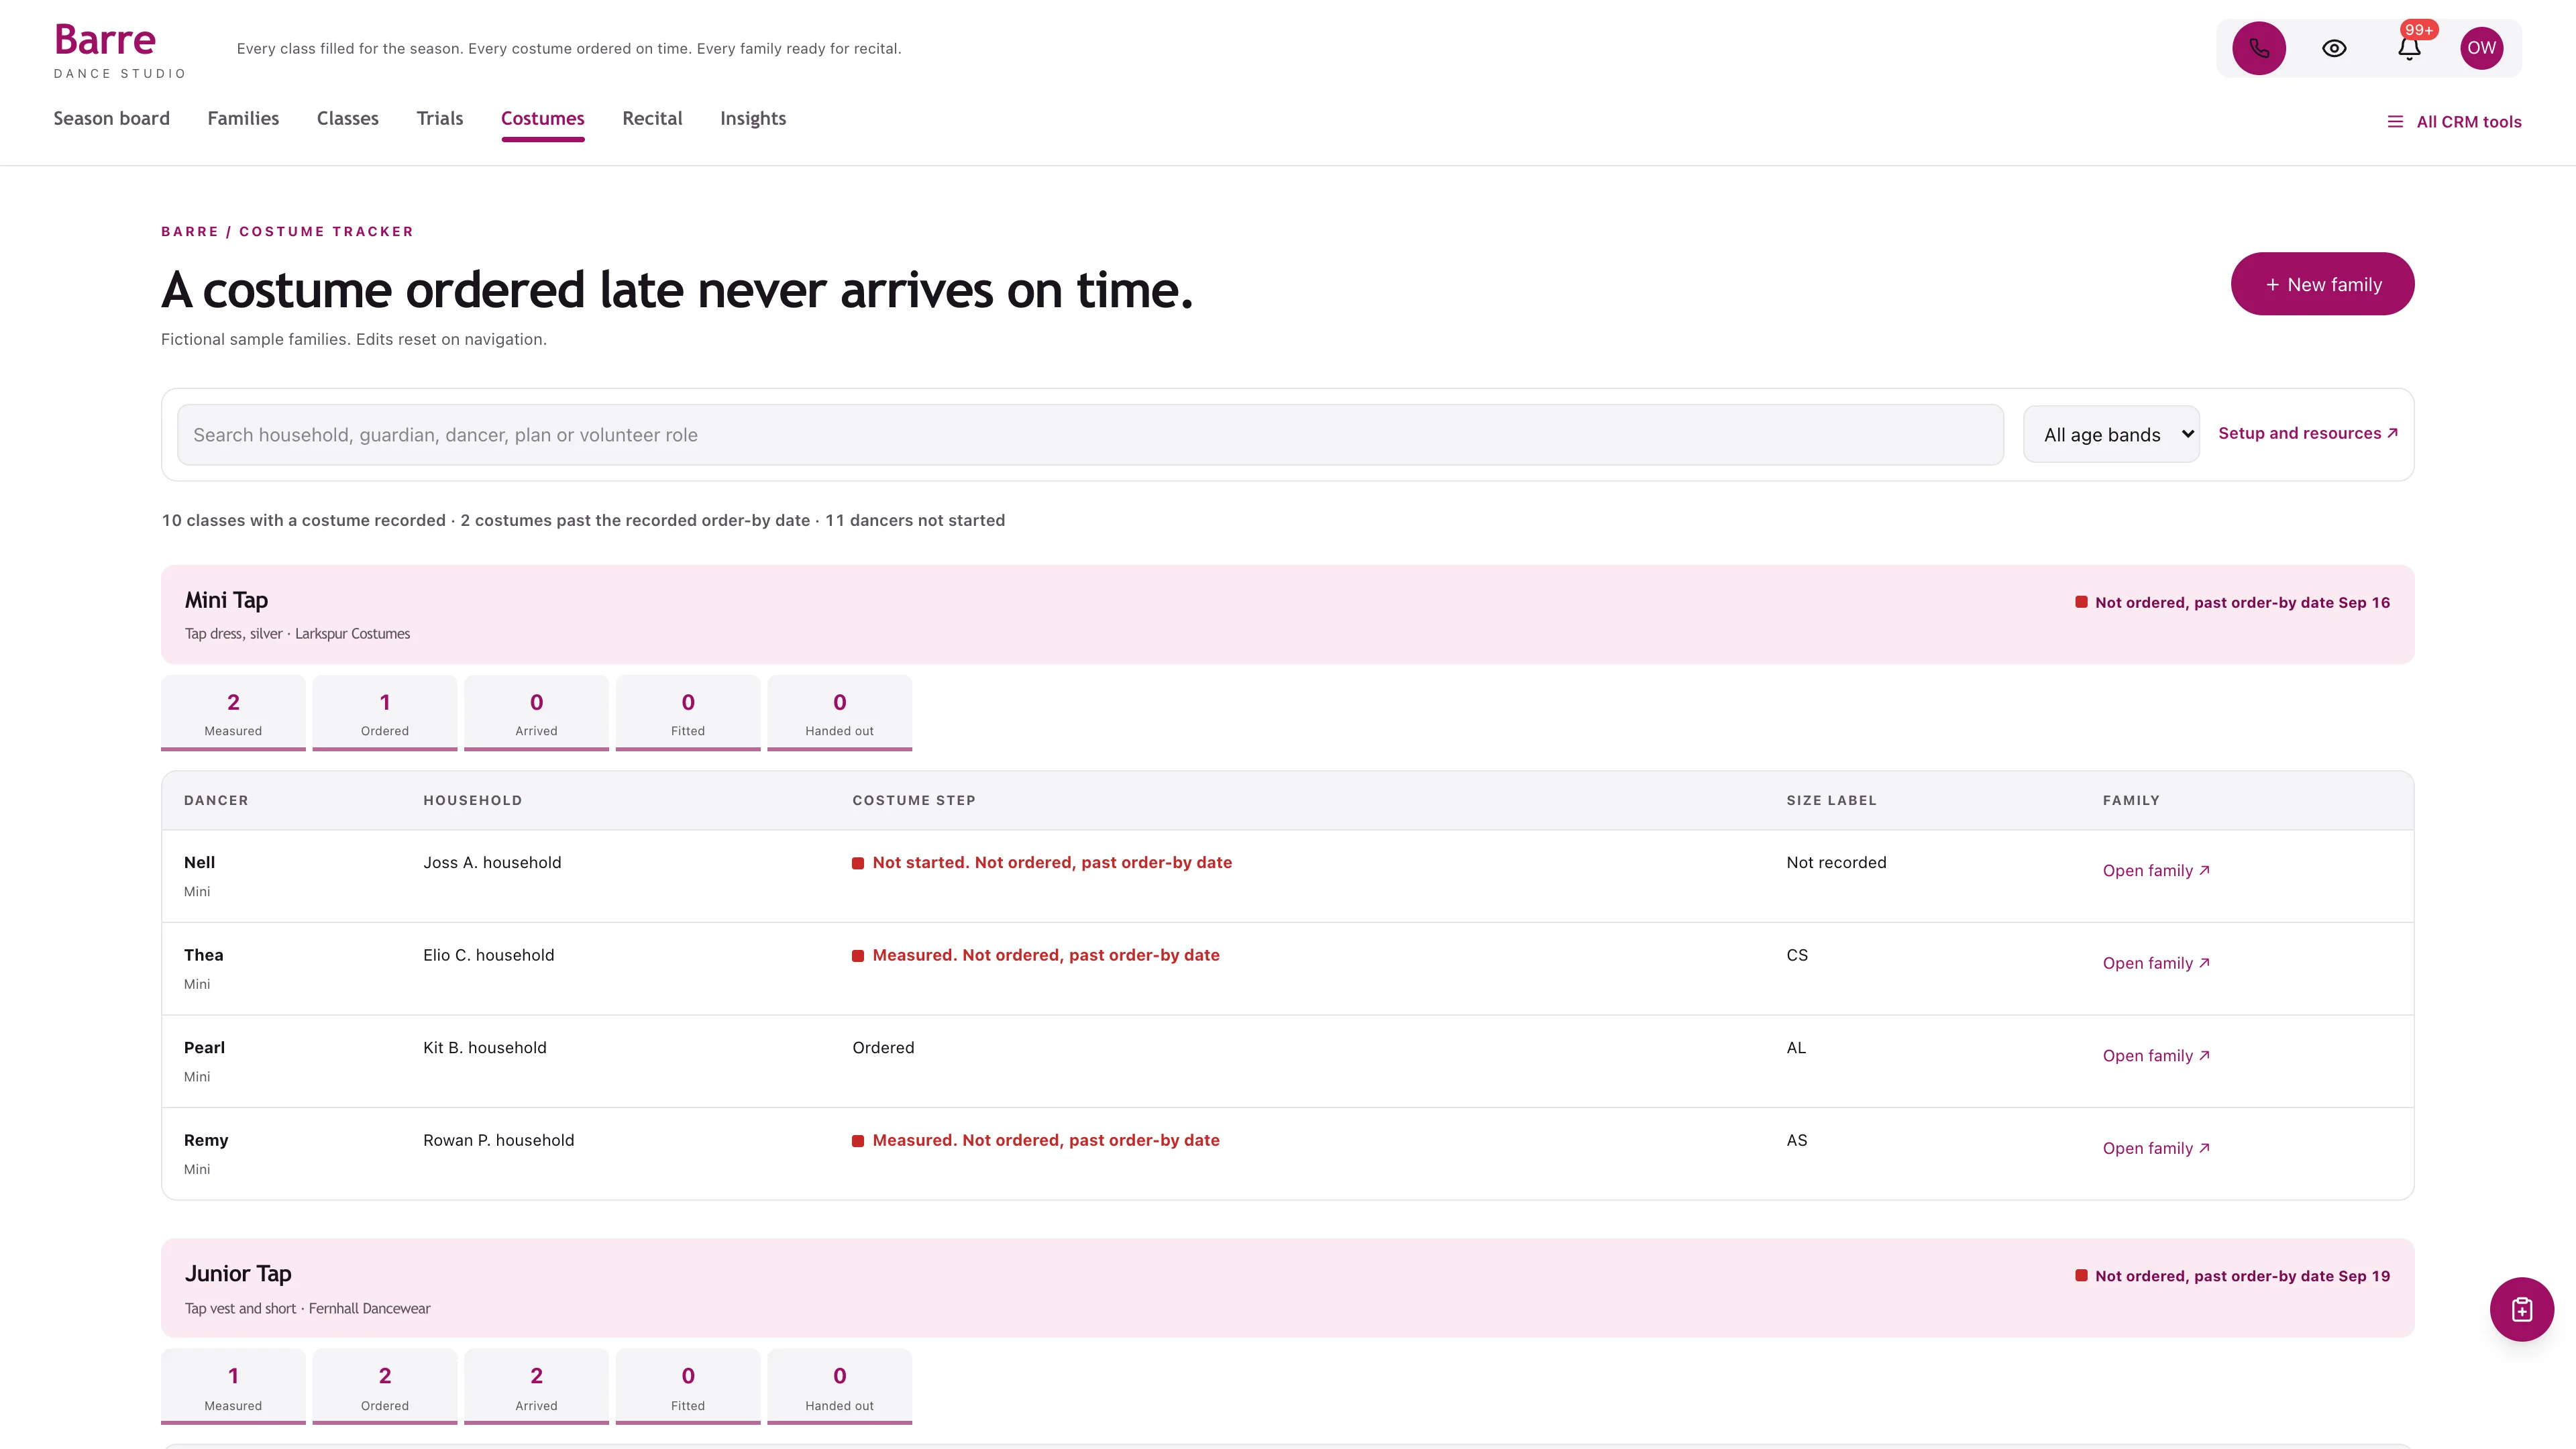Select Mini Tap Fitted count tile
This screenshot has width=2576, height=1449.
pyautogui.click(x=688, y=713)
